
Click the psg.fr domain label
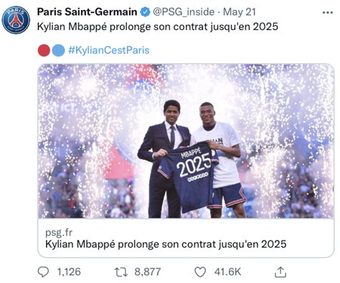click(59, 232)
